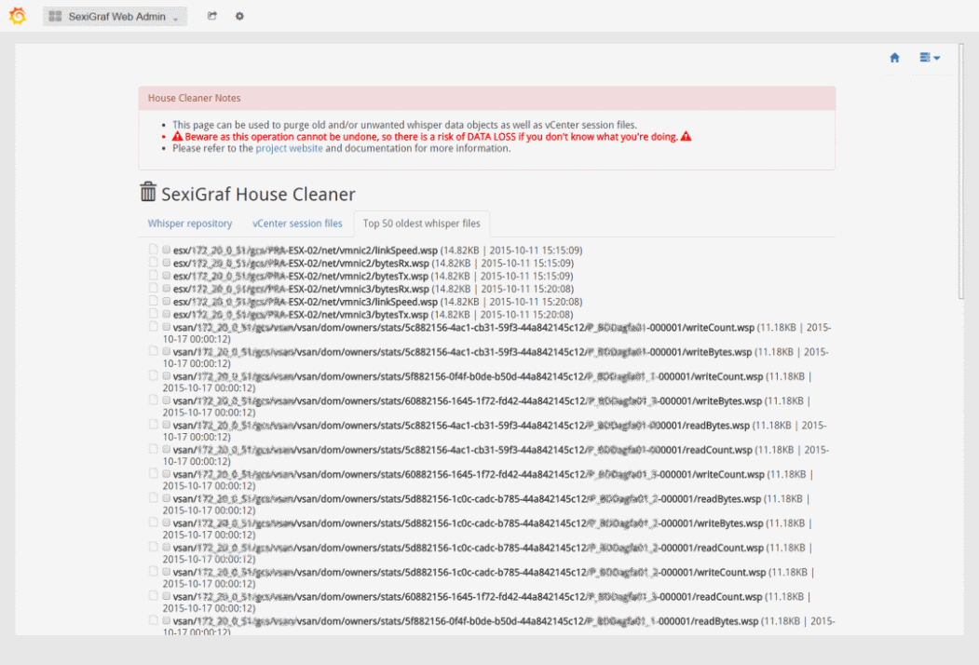Click file icon for vmnic2/bytesTx.wsp
This screenshot has height=665, width=979.
(x=154, y=276)
